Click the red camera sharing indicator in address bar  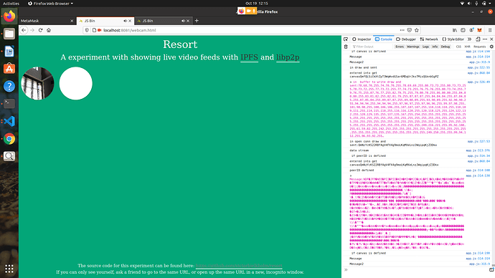tap(100, 30)
